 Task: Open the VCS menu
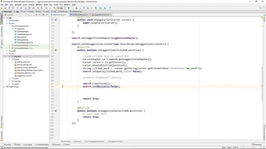pyautogui.click(x=61, y=5)
